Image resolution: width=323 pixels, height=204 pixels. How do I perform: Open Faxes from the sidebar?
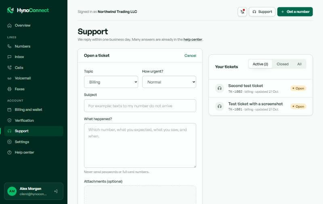(34, 89)
